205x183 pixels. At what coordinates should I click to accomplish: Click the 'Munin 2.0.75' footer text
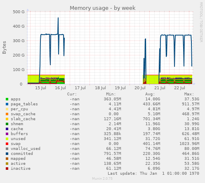click(x=102, y=178)
